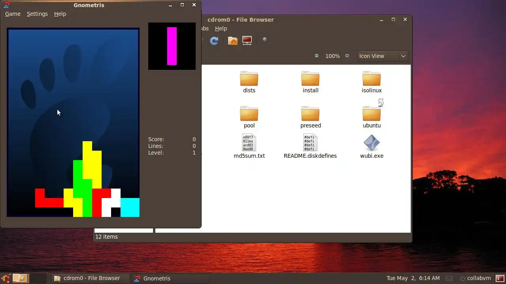The width and height of the screenshot is (506, 284).
Task: Click the Score label in Gnometris
Action: point(156,139)
